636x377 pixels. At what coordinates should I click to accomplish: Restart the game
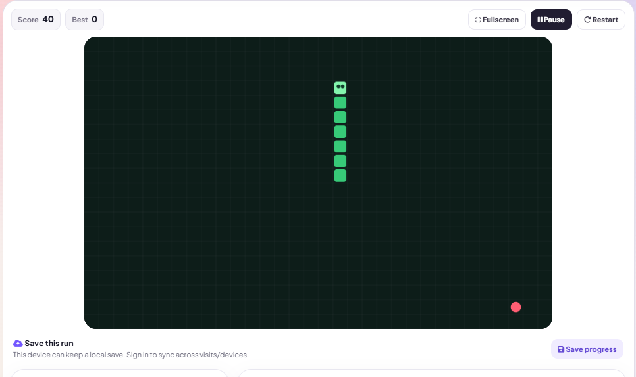coord(600,20)
